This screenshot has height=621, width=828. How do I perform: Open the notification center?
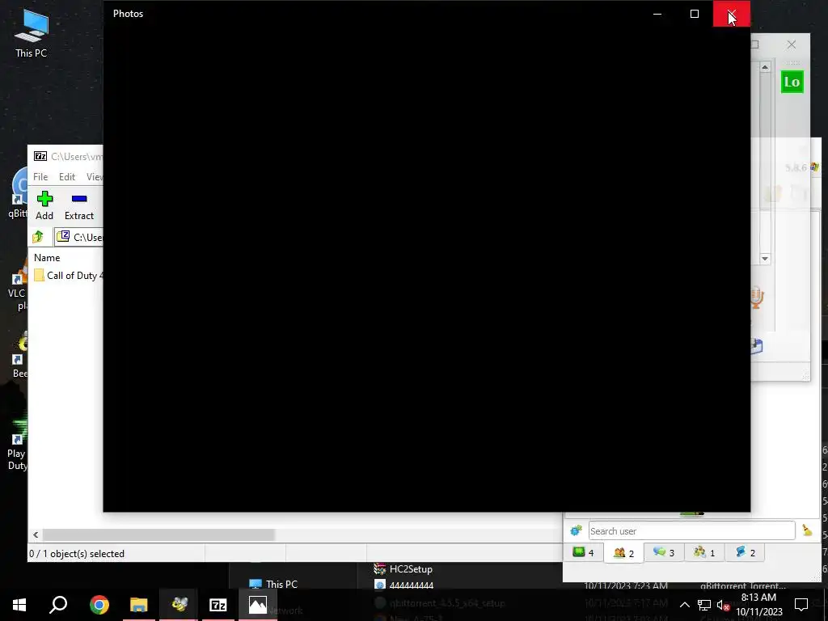click(801, 605)
